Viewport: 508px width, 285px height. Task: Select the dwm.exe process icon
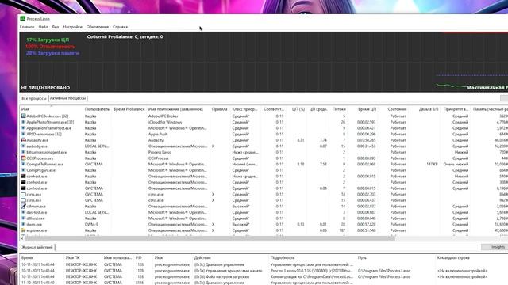[x=23, y=224]
